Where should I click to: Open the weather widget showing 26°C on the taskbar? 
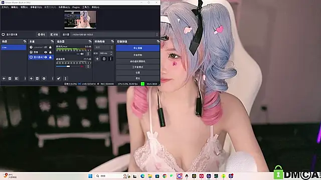10,176
